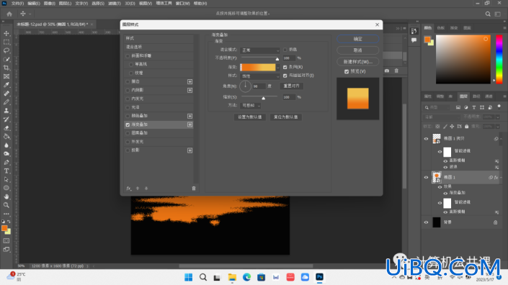
Task: Open the search magnifier at the top right
Action: [488, 14]
